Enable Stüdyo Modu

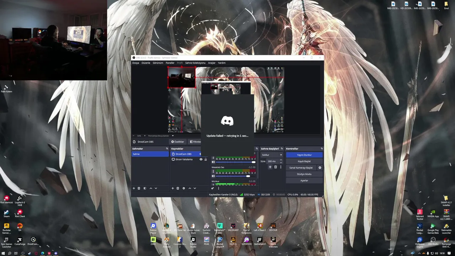[x=304, y=174]
